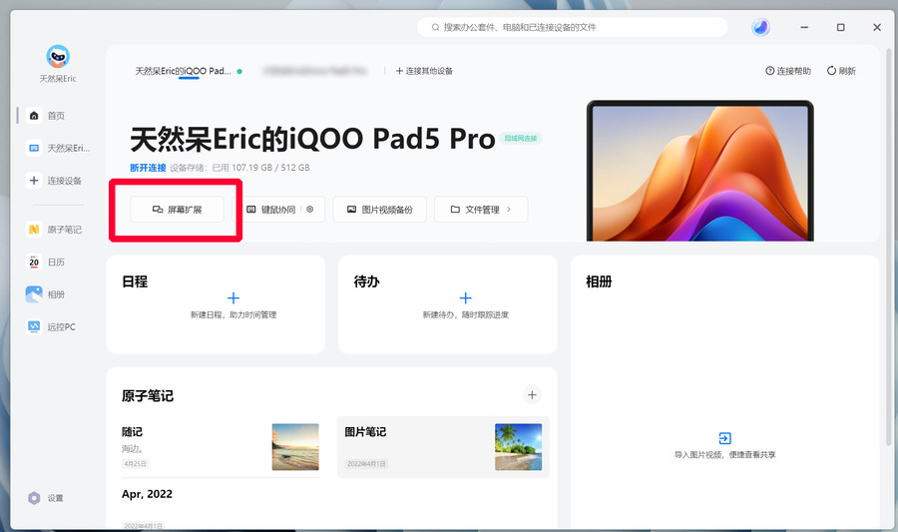Viewport: 898px width, 532px height.
Task: Open 原子笔记 from the sidebar
Action: tap(56, 230)
